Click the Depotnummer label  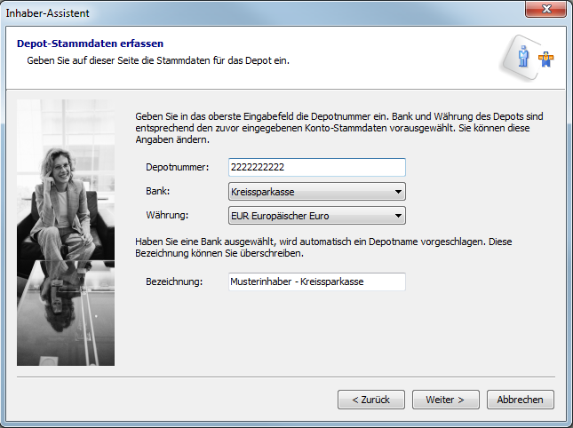tap(177, 167)
